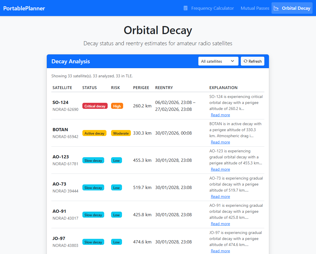The height and width of the screenshot is (254, 316).
Task: Click the SO-124 satellite name
Action: [x=61, y=102]
